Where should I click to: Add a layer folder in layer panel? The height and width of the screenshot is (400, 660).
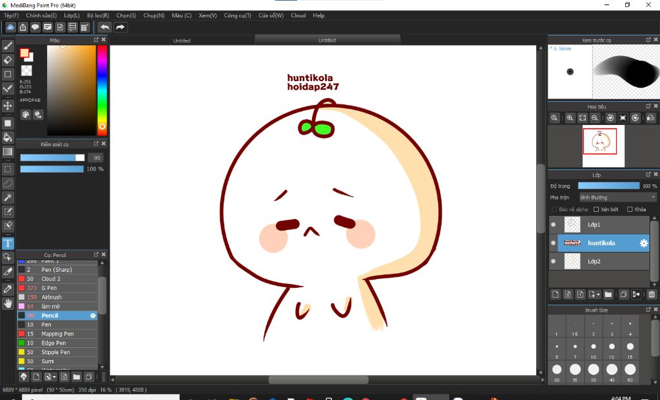point(608,294)
